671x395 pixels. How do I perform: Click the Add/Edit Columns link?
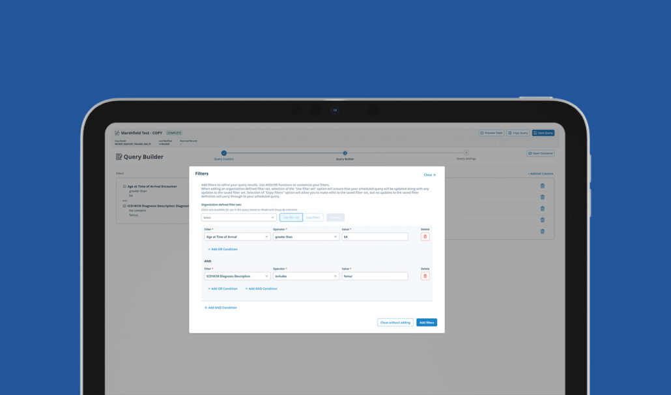pos(541,174)
